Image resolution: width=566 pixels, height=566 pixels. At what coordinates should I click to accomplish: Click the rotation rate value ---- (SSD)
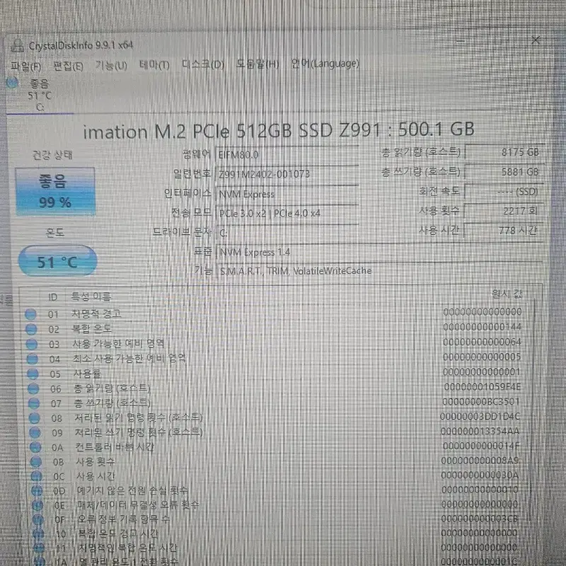click(x=504, y=191)
